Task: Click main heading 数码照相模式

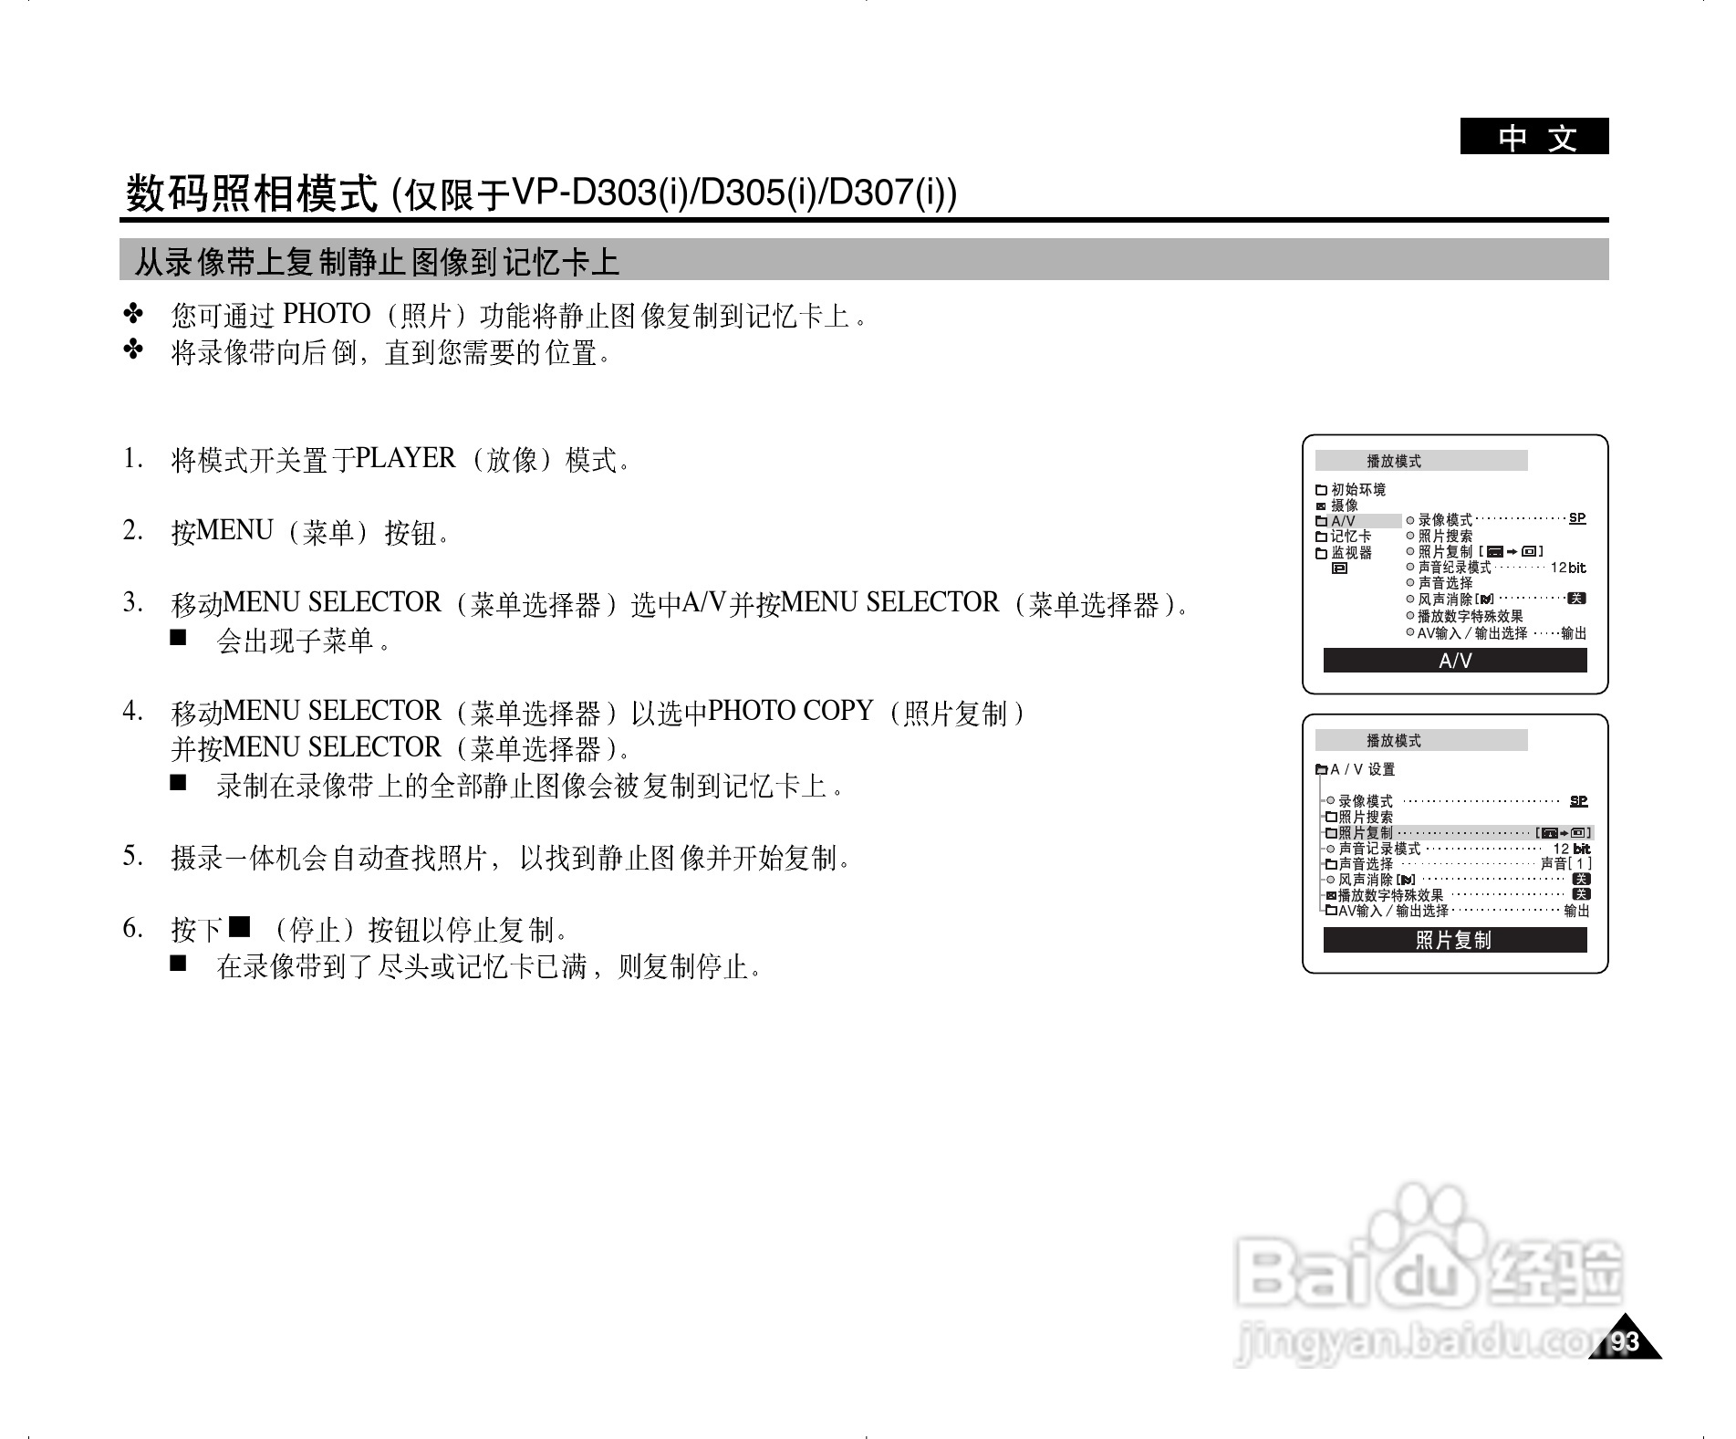Action: (x=251, y=193)
